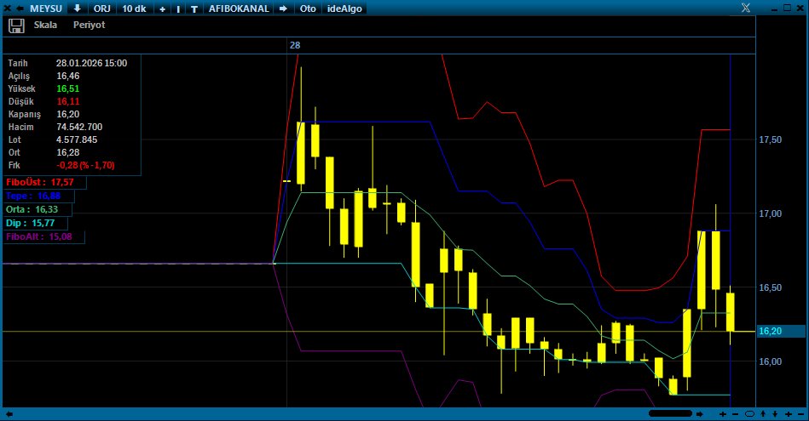Click the small X icon left of MEYSU

tap(7, 9)
